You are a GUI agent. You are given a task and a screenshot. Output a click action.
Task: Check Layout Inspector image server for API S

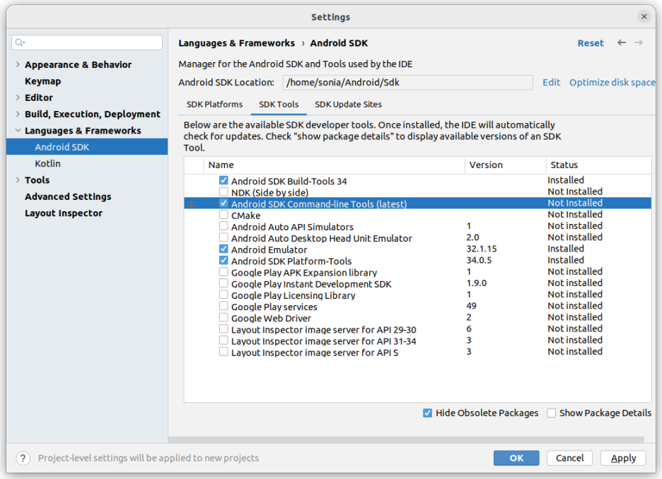click(223, 352)
